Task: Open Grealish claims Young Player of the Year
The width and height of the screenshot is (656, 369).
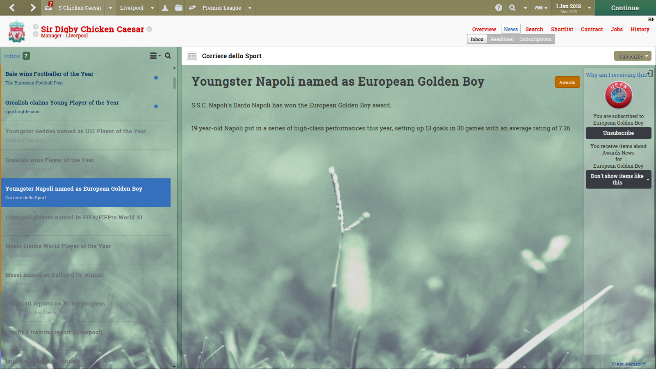Action: click(86, 107)
